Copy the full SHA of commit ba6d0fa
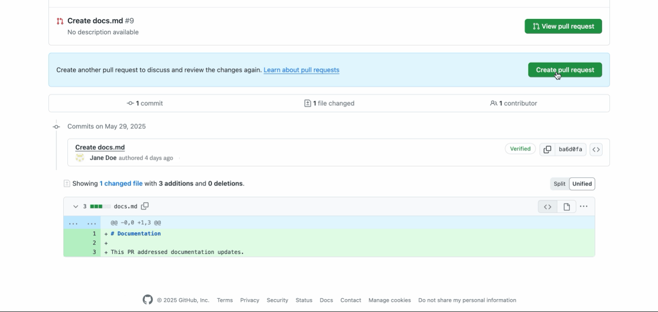Viewport: 658px width, 312px height. (x=548, y=149)
